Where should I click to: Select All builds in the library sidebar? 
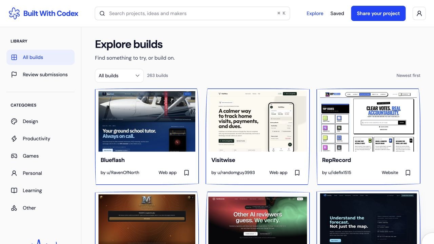(40, 57)
